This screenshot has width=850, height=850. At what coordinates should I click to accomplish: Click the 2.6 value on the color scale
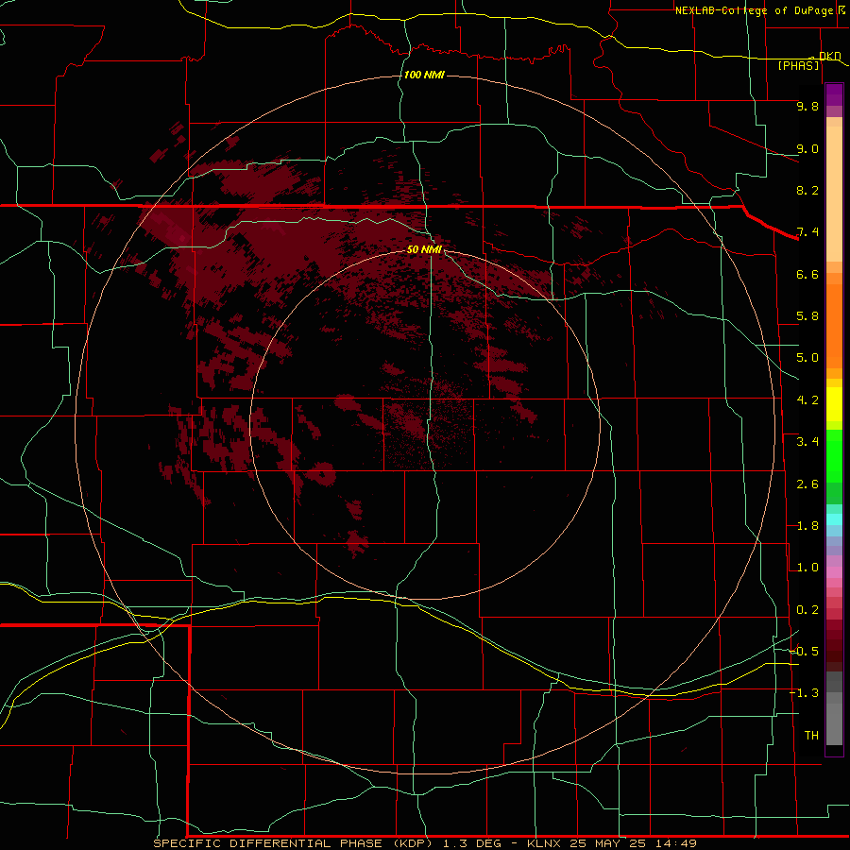click(x=807, y=484)
